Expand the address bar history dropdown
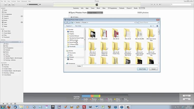This screenshot has width=194, height=109. click(135, 22)
